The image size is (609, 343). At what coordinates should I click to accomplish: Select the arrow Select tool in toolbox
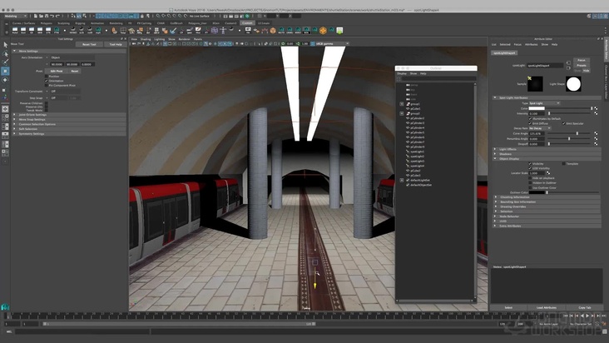pos(5,44)
